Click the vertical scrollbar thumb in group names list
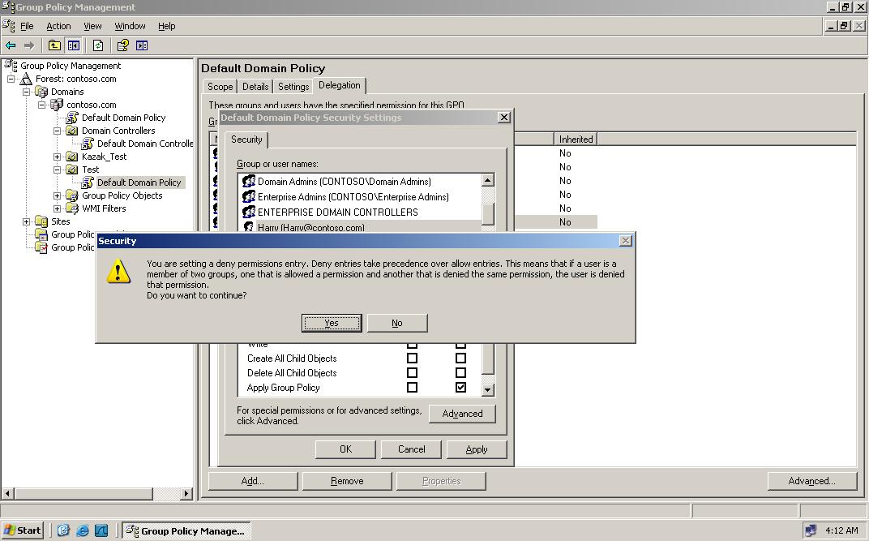 click(x=488, y=213)
